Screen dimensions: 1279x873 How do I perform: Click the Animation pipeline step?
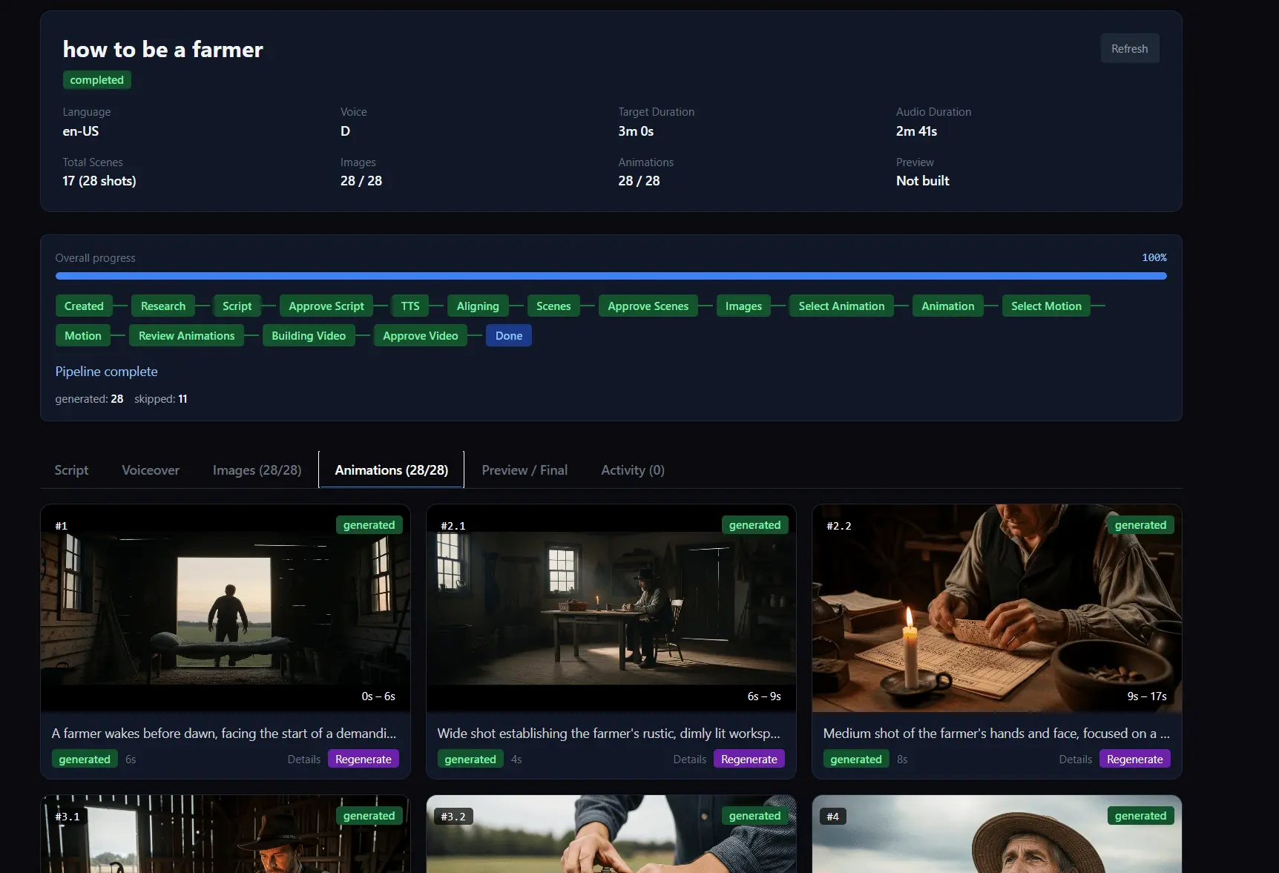click(x=948, y=306)
